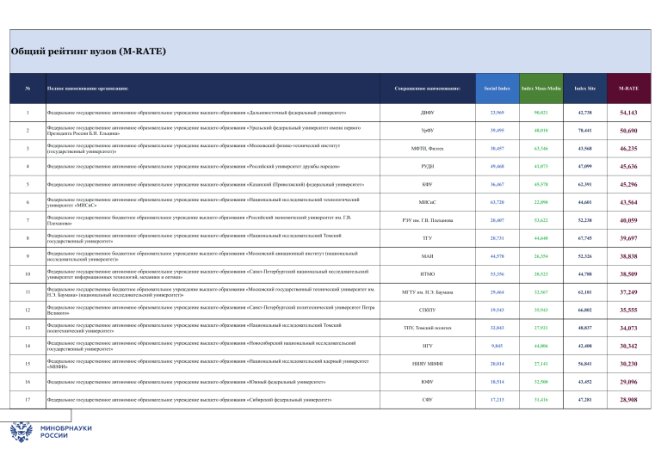Click the M-RATE value 34,073
This screenshot has height=467, width=661.
click(628, 328)
